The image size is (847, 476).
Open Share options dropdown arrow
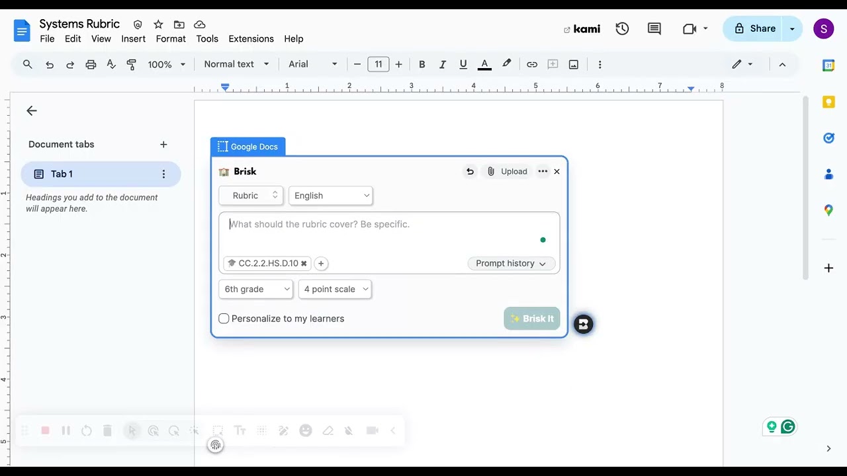(792, 28)
